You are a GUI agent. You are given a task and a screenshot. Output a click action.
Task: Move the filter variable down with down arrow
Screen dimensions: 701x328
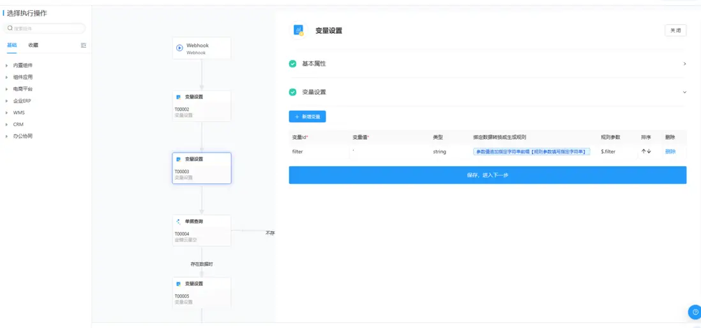[649, 152]
